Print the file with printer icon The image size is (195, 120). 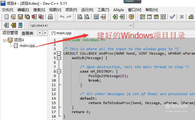coord(50,17)
